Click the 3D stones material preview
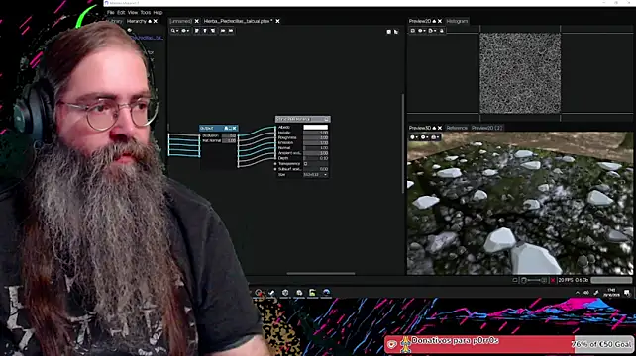The height and width of the screenshot is (356, 636). 520,204
